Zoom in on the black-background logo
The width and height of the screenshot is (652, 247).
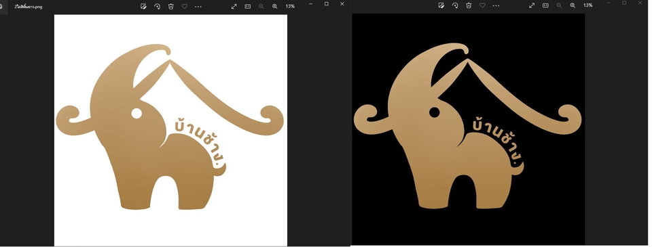[x=573, y=5]
